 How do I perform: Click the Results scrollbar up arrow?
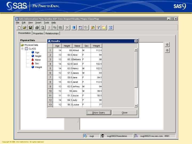coord(136,50)
